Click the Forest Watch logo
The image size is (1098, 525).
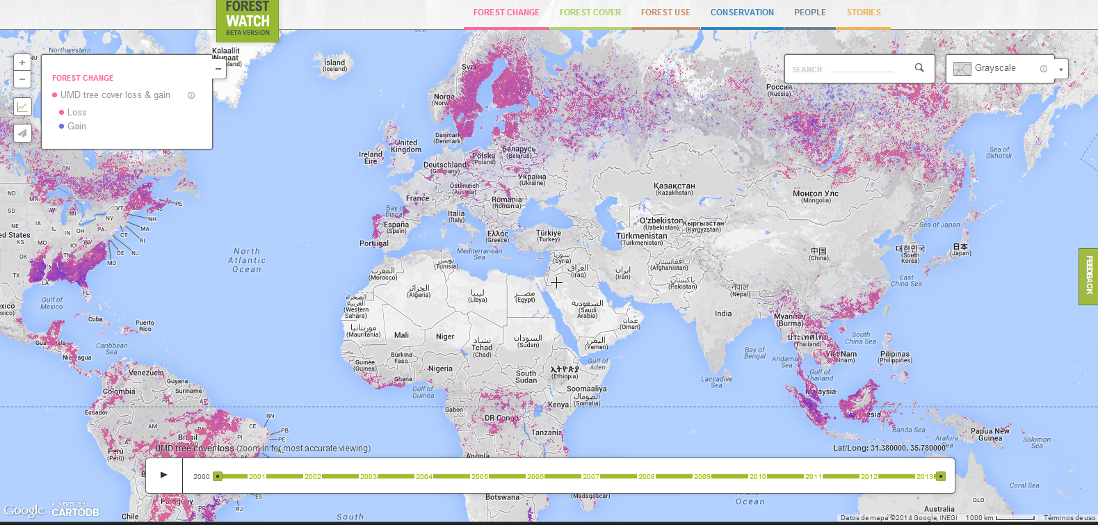point(248,20)
